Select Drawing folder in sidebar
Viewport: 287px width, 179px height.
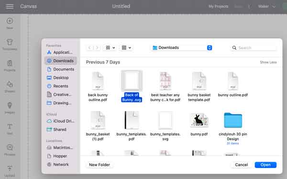(61, 103)
